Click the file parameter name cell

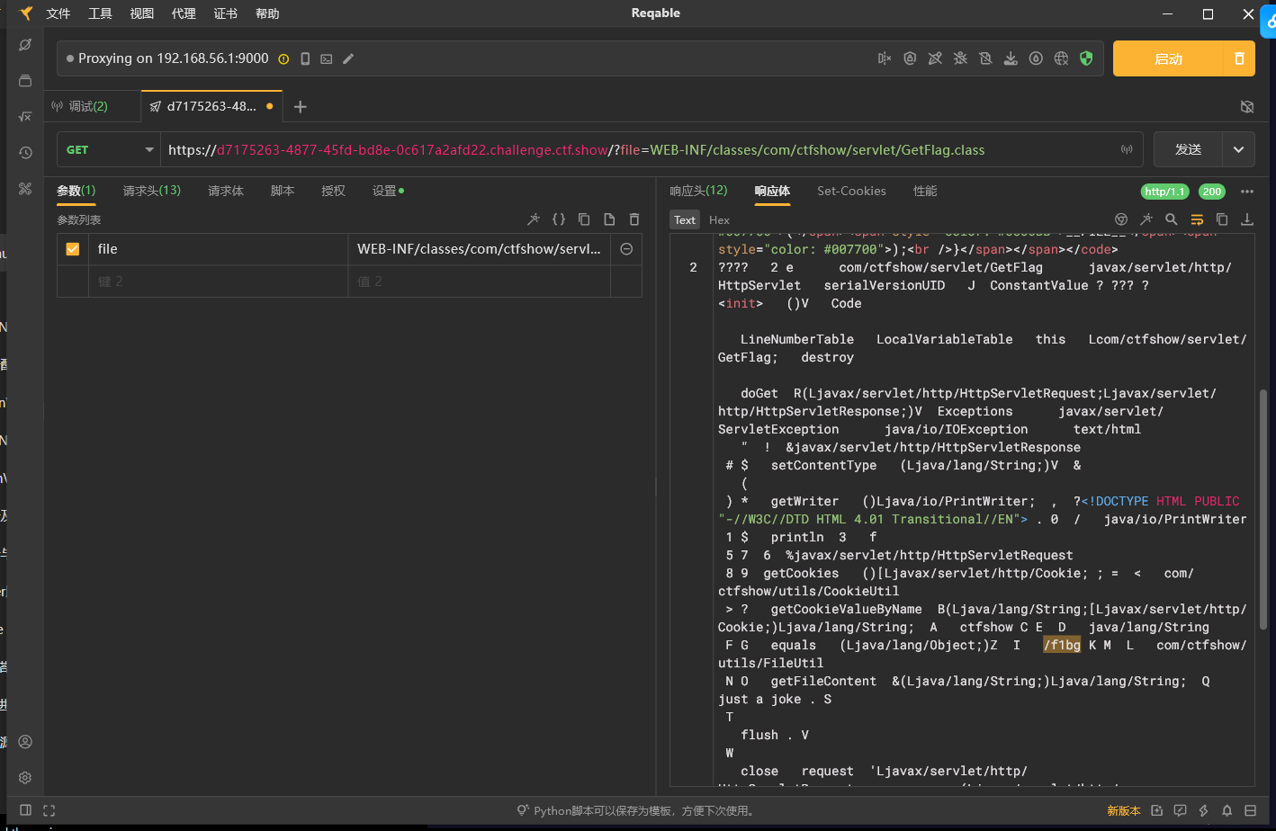click(218, 249)
